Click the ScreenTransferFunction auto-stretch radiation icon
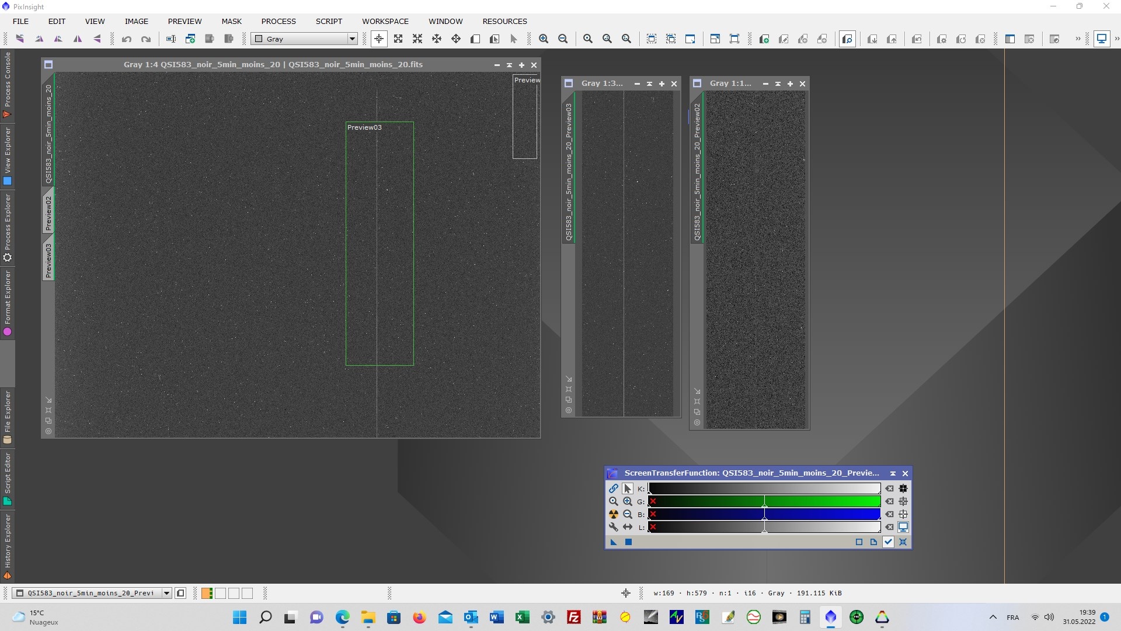 [x=613, y=514]
